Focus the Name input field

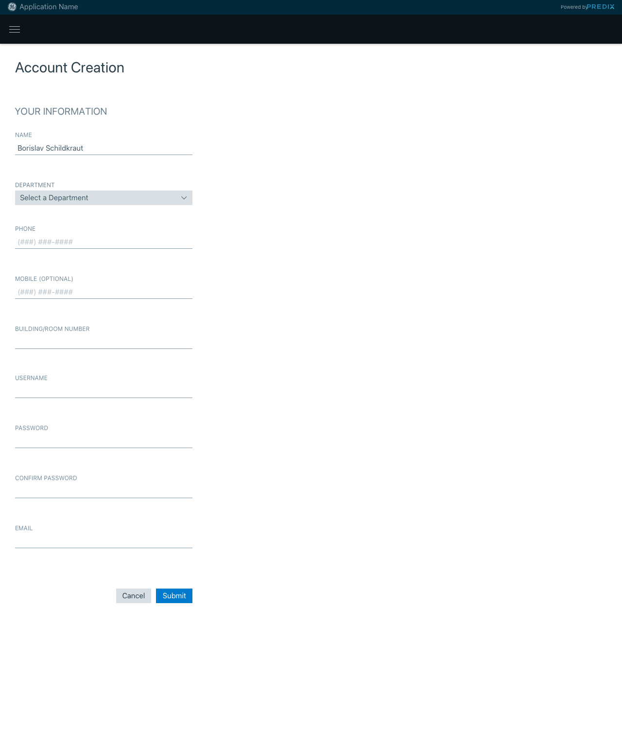(x=104, y=148)
